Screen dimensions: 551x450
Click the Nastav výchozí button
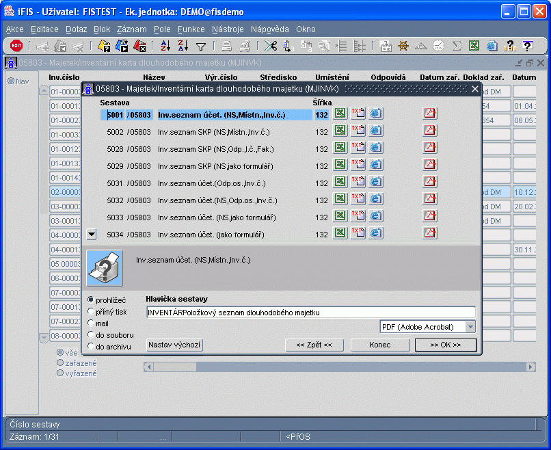[x=174, y=345]
